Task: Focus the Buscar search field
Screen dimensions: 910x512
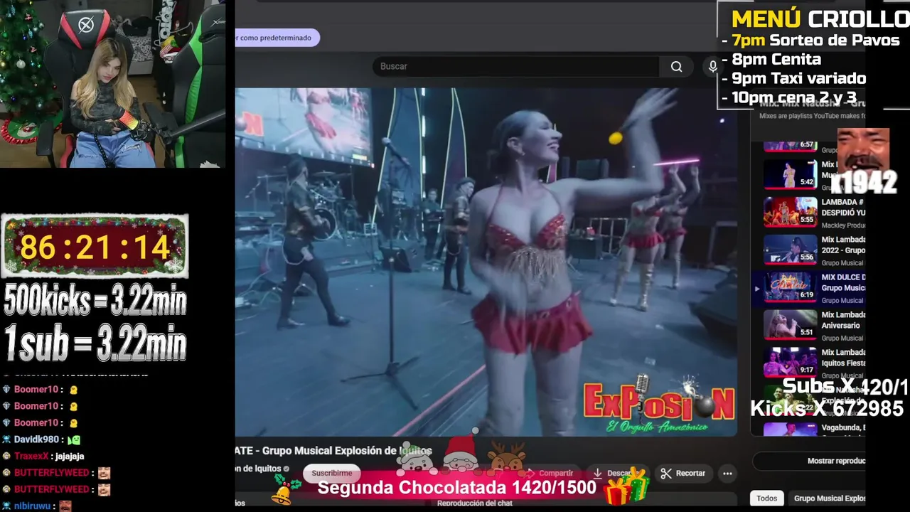Action: coord(515,66)
